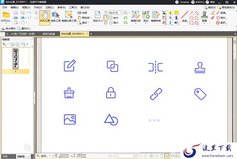This screenshot has width=237, height=159.
Task: Select the eraser tool
Action: coord(213,18)
